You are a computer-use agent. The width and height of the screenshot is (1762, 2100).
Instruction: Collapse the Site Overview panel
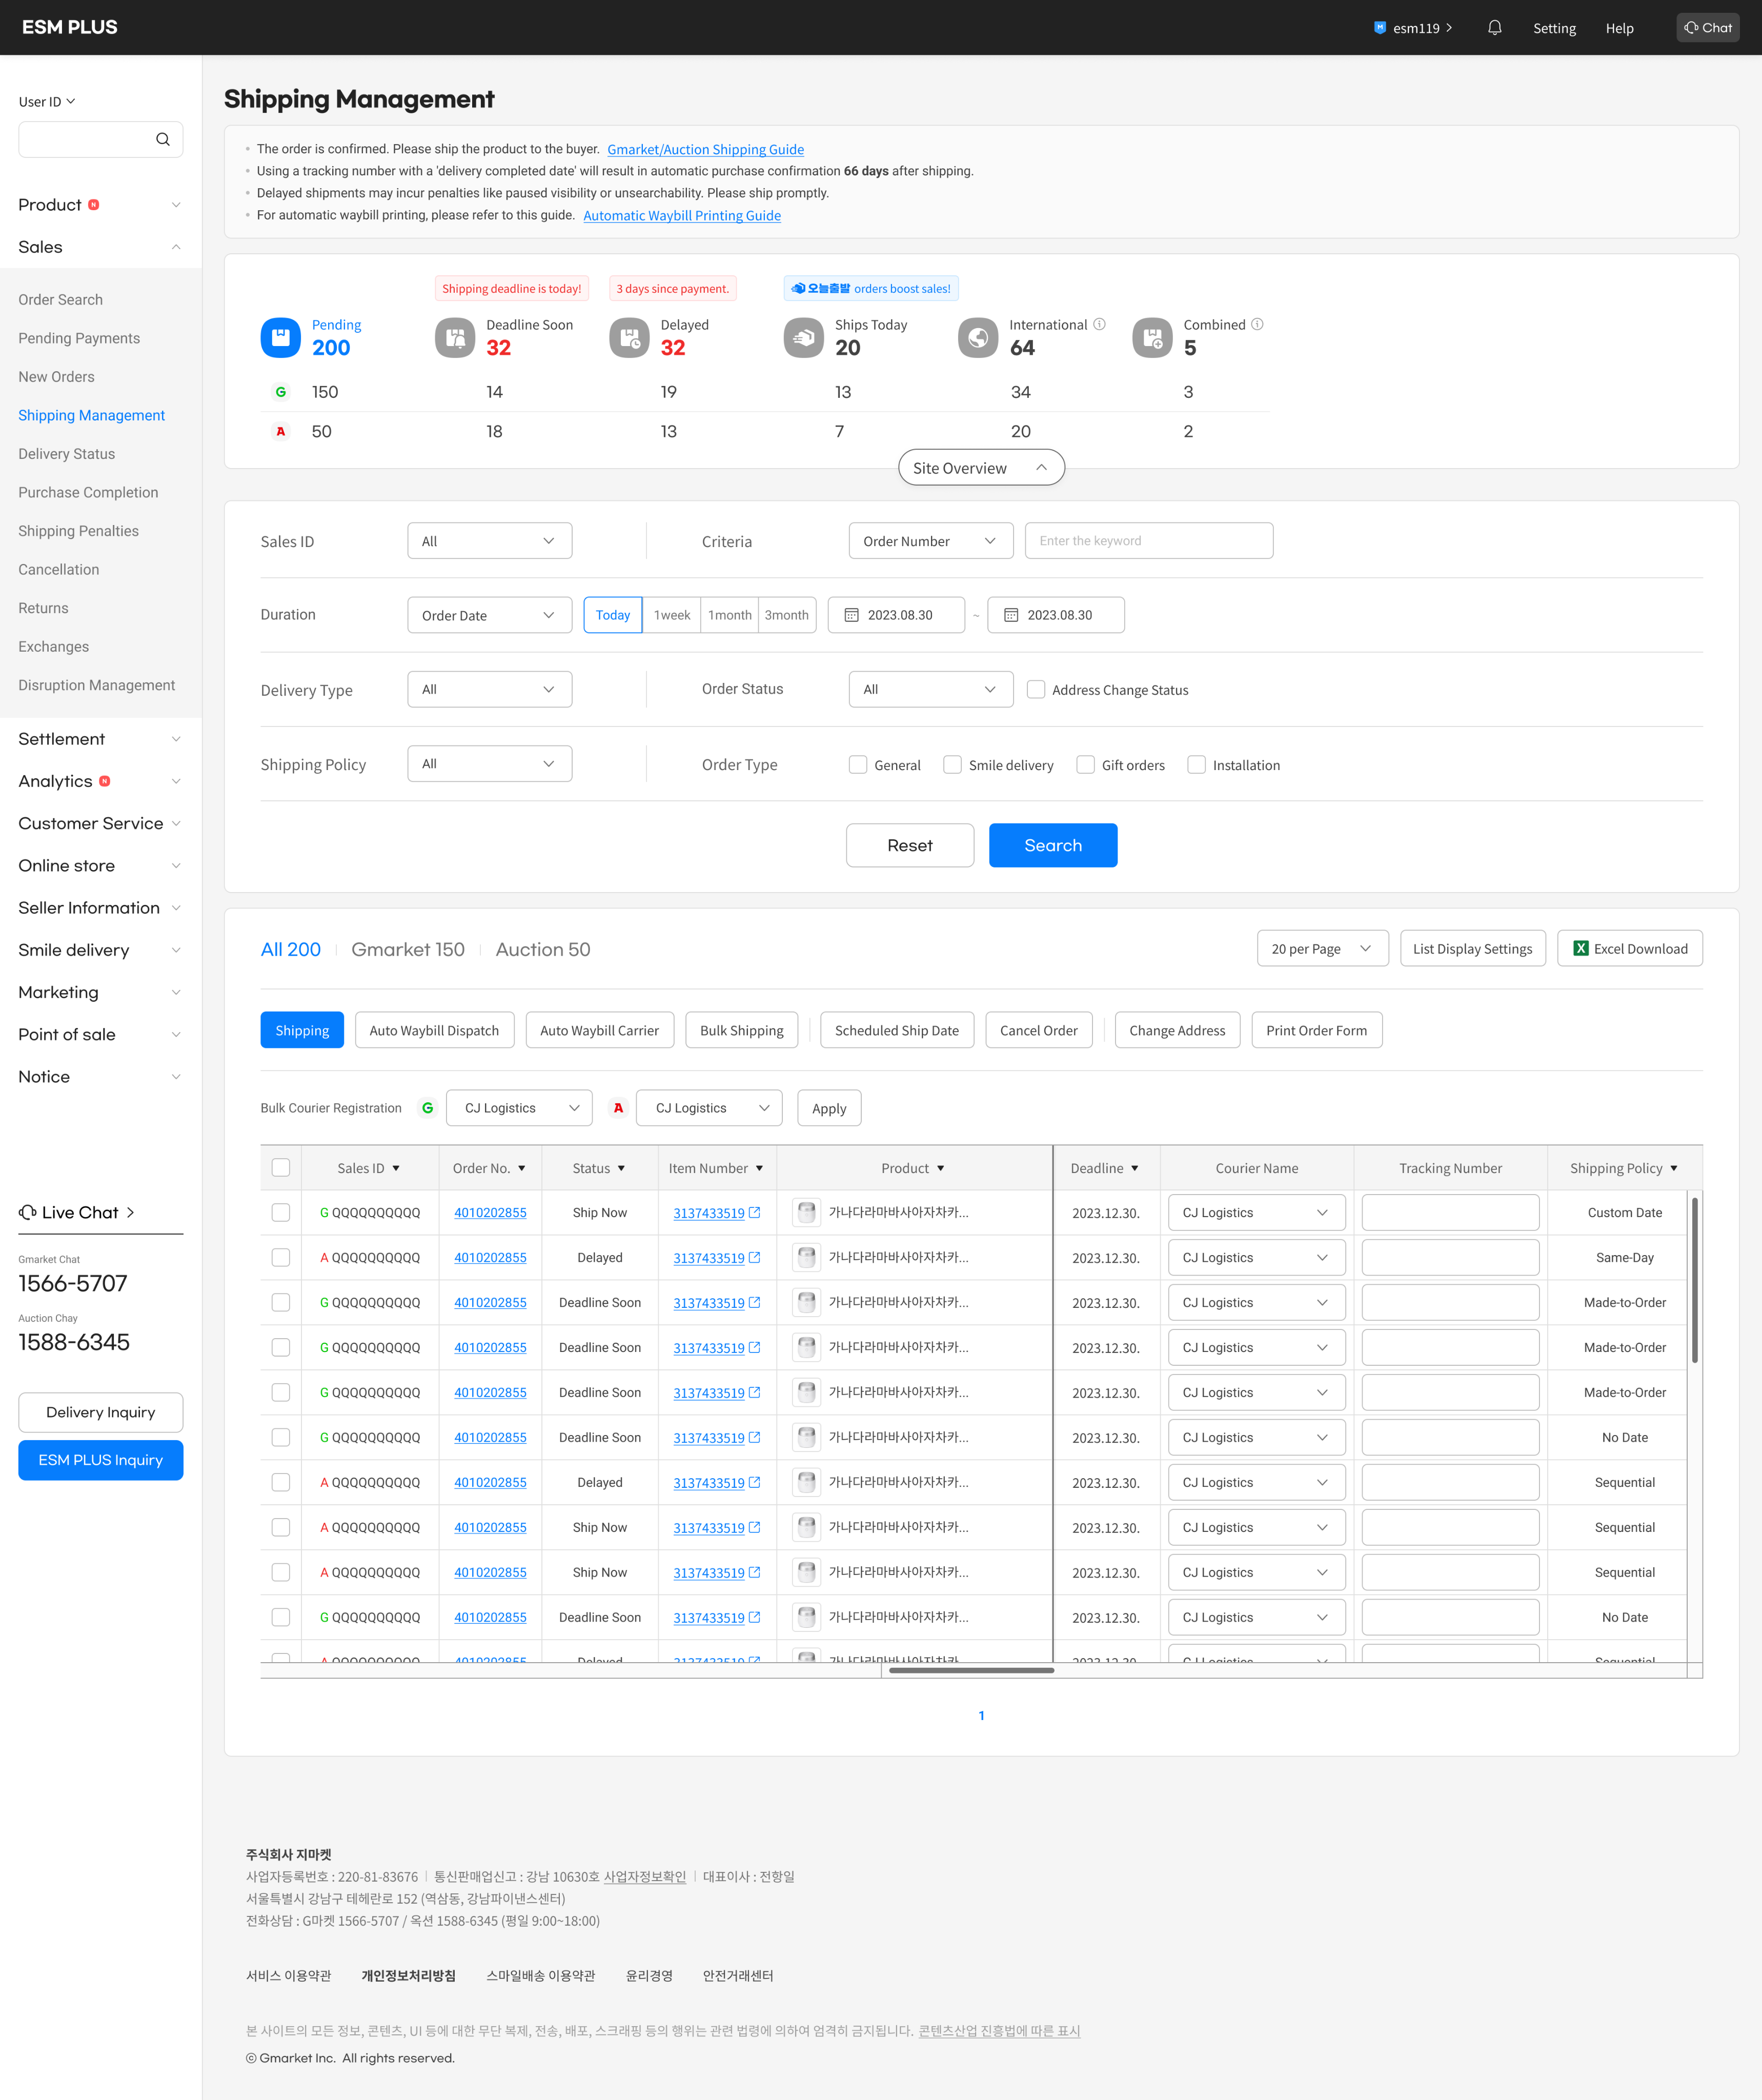[x=980, y=468]
